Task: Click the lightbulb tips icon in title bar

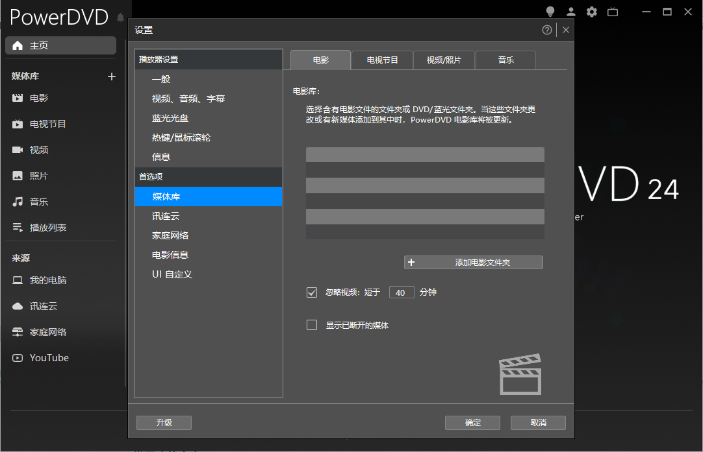Action: pos(550,12)
